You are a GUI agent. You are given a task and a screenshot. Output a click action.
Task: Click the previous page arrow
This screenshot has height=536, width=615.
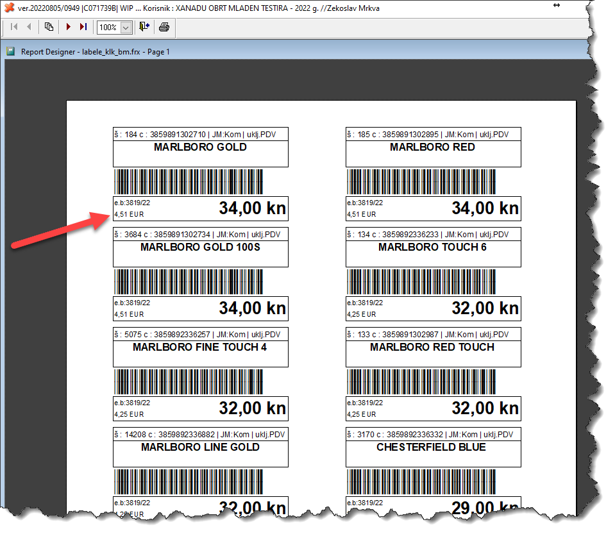click(29, 27)
